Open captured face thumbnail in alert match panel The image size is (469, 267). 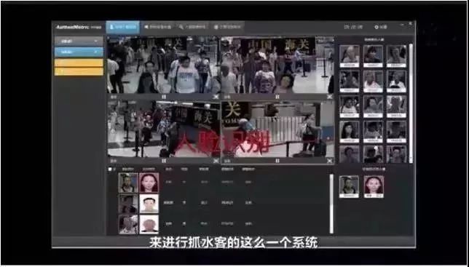point(349,187)
